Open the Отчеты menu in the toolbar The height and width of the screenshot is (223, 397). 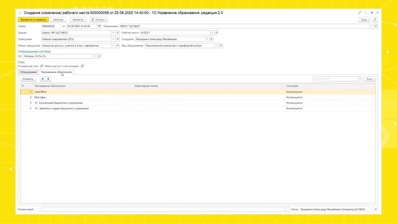(x=99, y=19)
